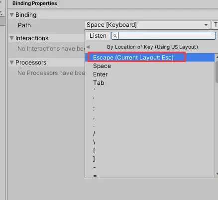Screen dimensions: 218x200
Task: Click the By Location of Key header
Action: coord(152,47)
